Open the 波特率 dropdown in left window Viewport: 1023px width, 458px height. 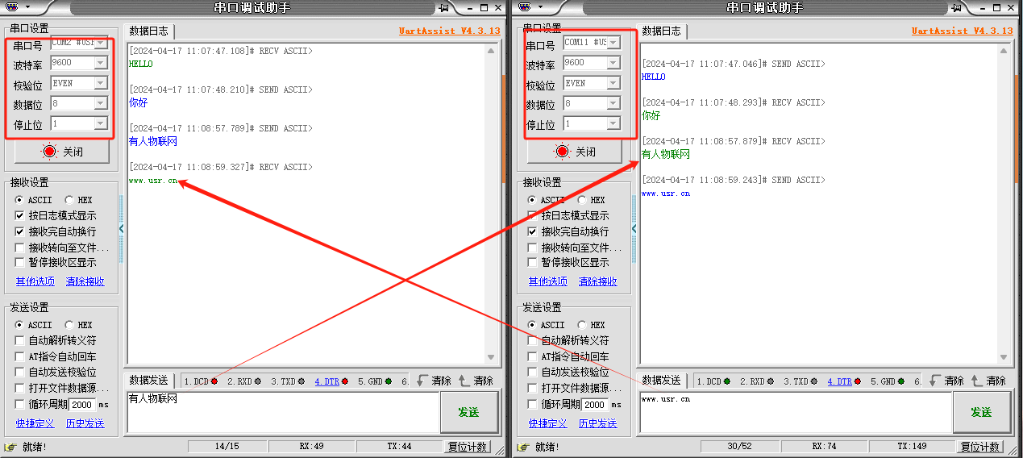tap(101, 63)
